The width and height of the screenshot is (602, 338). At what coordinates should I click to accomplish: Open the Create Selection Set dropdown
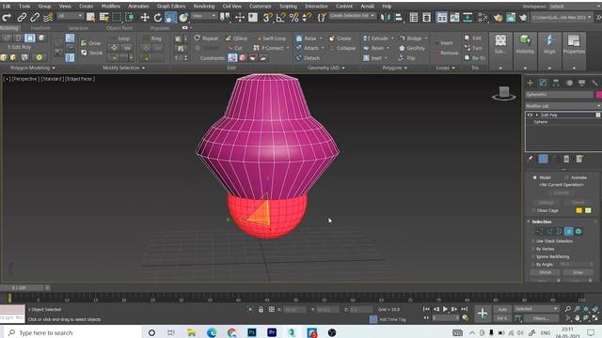click(352, 16)
